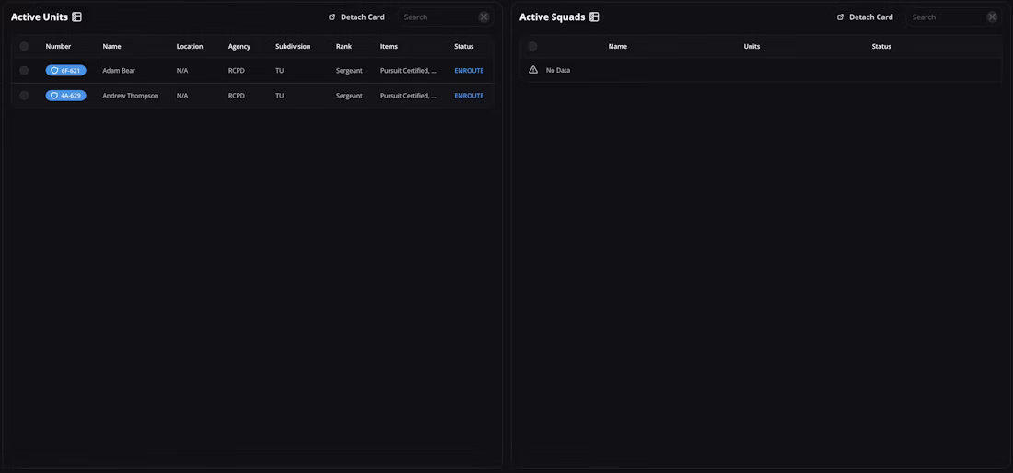The width and height of the screenshot is (1013, 473).
Task: Toggle select-all checkbox in Active Squads header
Action: (532, 46)
